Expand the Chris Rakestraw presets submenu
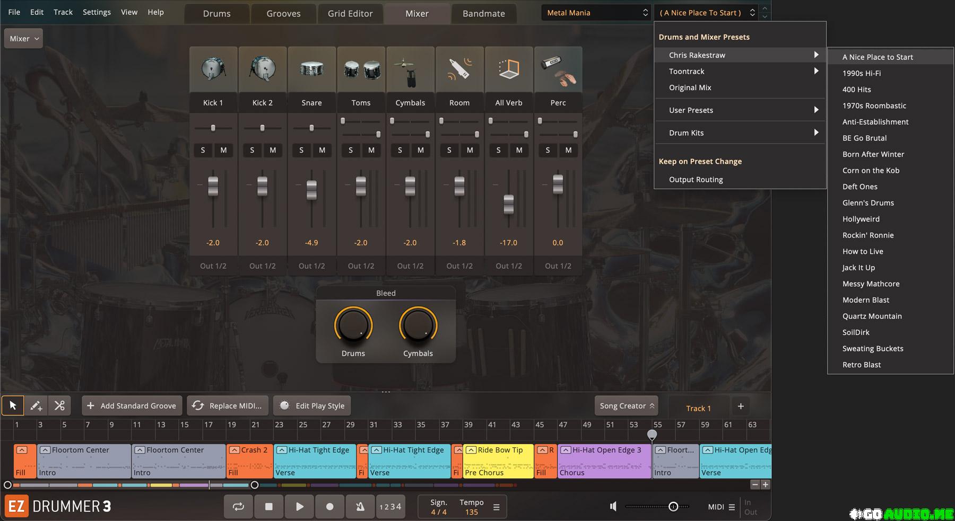The height and width of the screenshot is (521, 955). pyautogui.click(x=740, y=55)
